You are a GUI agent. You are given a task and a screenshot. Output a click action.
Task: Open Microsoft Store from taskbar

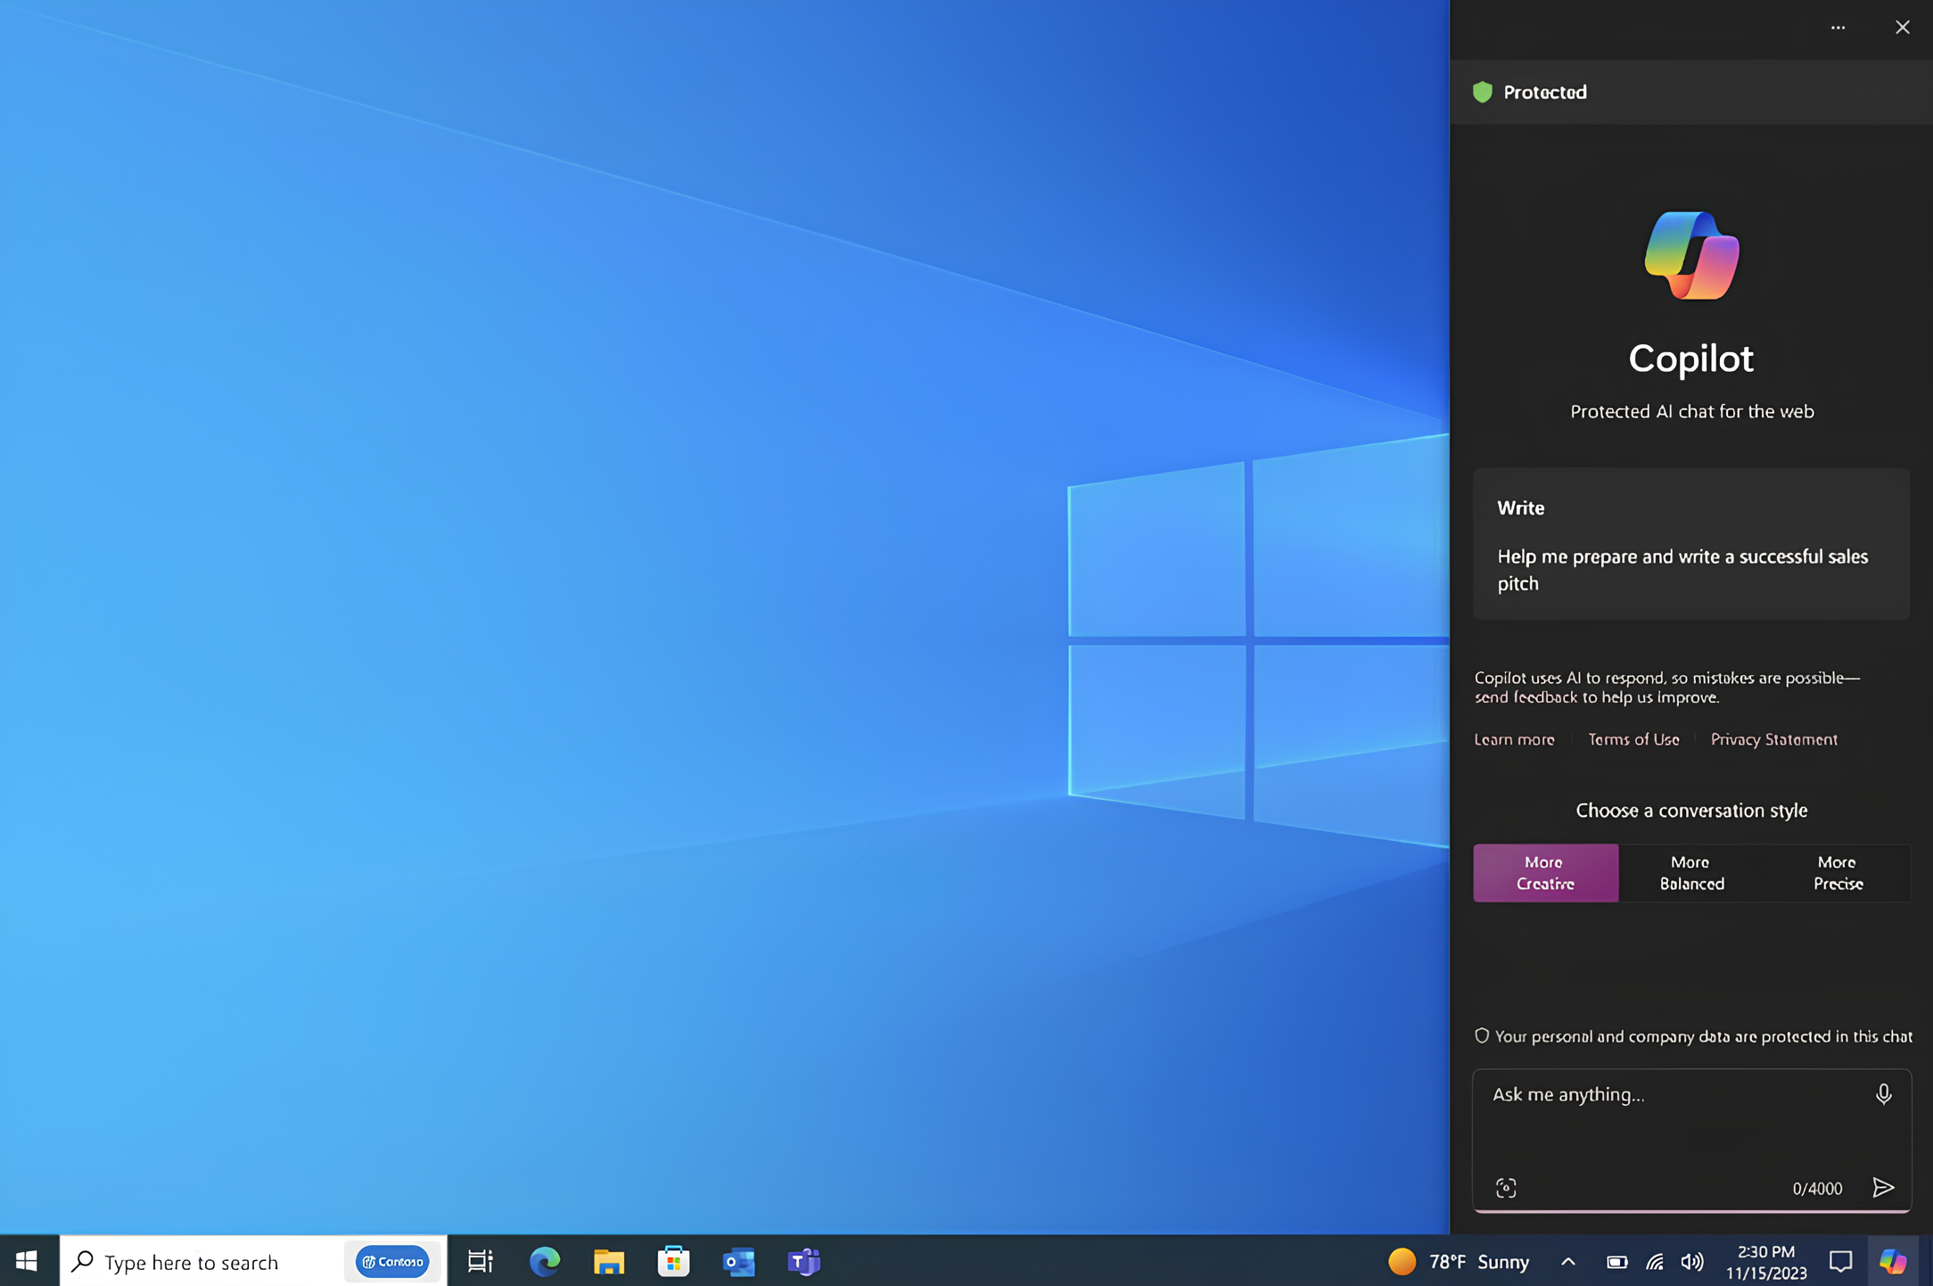pos(673,1261)
